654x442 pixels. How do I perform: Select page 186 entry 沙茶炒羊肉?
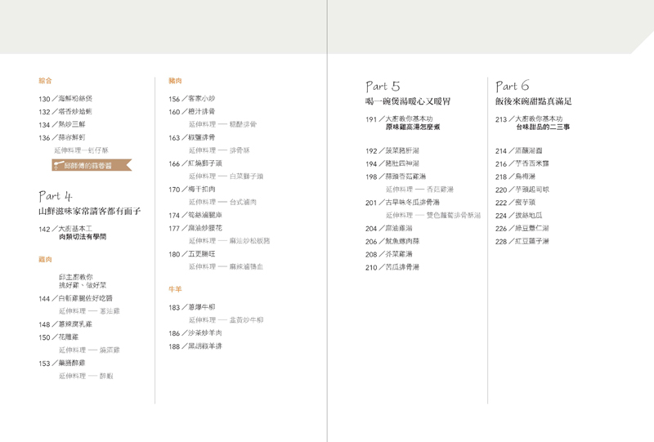pyautogui.click(x=195, y=333)
